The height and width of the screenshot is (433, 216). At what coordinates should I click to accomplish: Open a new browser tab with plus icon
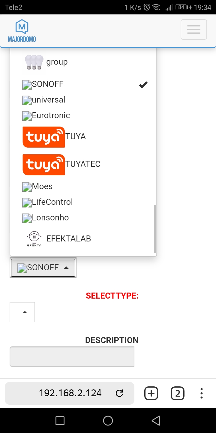[x=151, y=393]
